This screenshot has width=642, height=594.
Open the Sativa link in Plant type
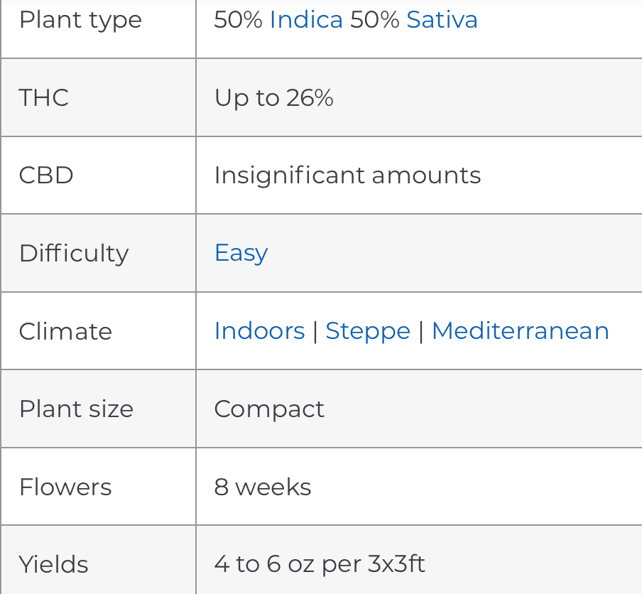coord(442,20)
